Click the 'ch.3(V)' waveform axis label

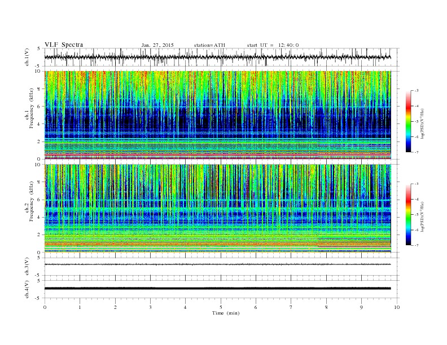pyautogui.click(x=27, y=267)
